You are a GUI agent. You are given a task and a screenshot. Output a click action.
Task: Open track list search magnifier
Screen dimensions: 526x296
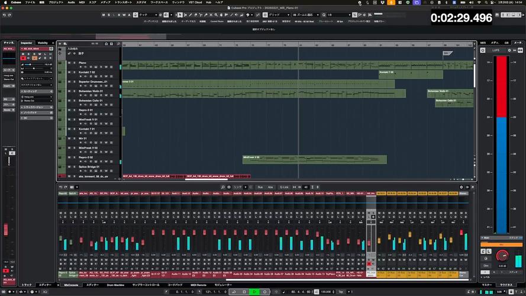118,44
